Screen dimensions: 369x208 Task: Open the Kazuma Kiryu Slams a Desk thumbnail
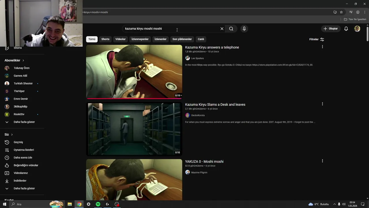134,129
